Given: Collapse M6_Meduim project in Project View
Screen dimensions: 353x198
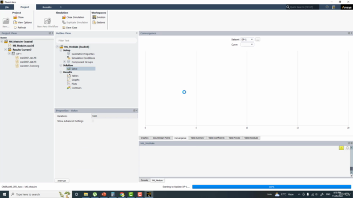Looking at the screenshot, I should pos(2,42).
